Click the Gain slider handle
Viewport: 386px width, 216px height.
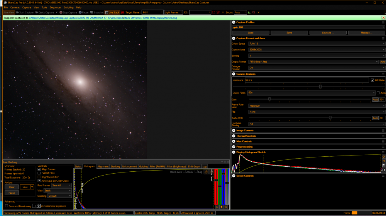point(269,99)
